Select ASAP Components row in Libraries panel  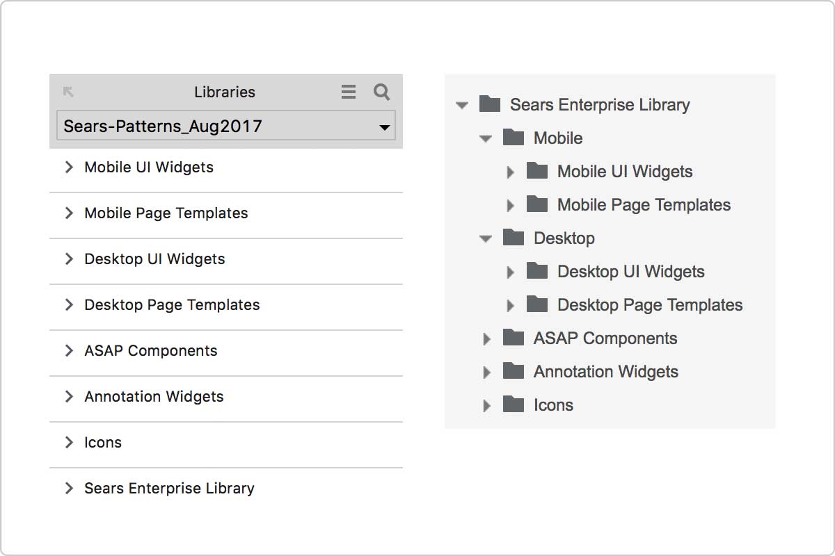coord(226,351)
